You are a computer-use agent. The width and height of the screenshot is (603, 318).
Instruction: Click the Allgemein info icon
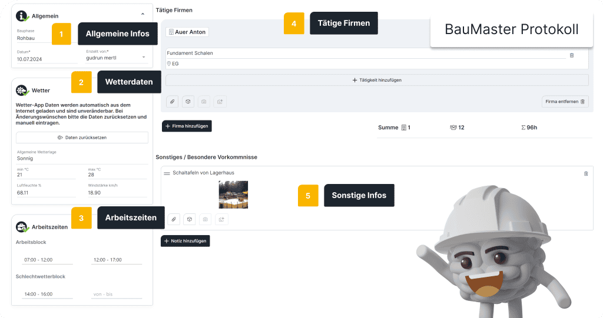click(x=22, y=16)
